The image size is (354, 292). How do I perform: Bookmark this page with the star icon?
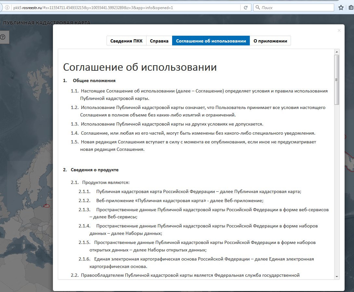(341, 8)
